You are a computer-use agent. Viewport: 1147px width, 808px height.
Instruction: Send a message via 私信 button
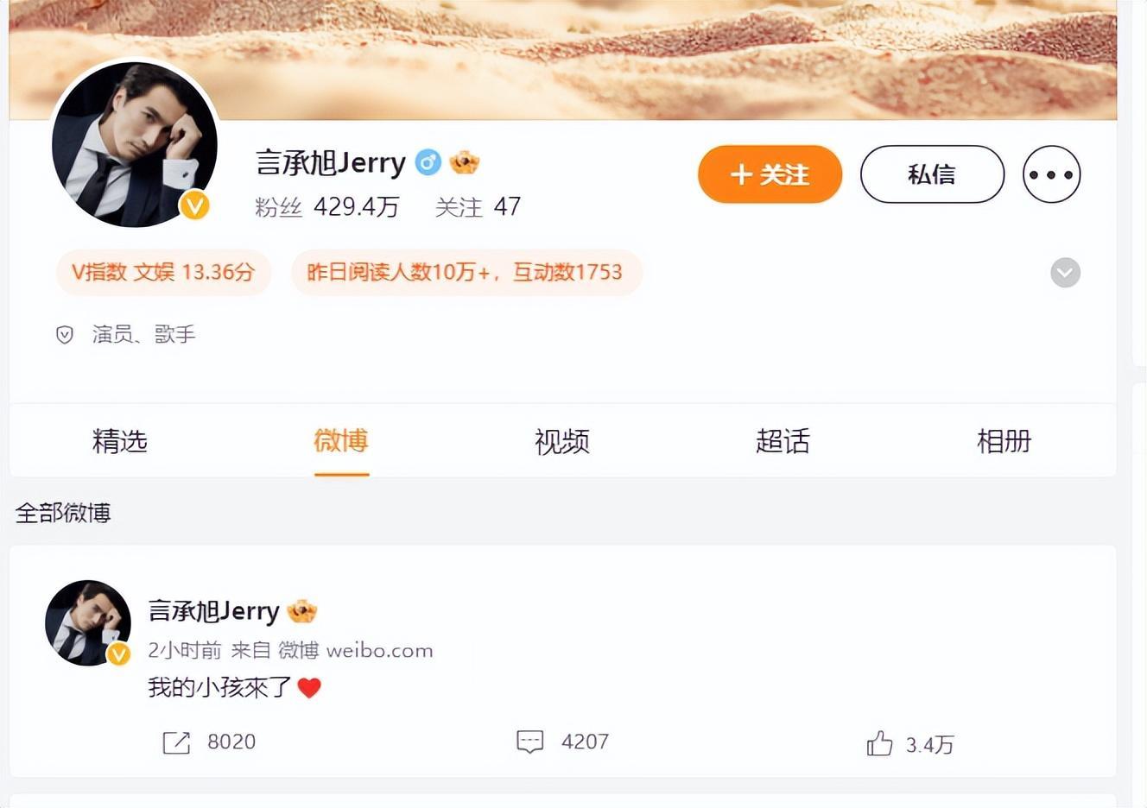pyautogui.click(x=932, y=174)
